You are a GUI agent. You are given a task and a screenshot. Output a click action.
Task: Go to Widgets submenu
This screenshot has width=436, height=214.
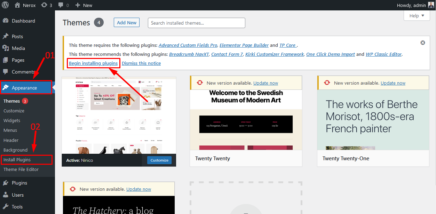12,120
